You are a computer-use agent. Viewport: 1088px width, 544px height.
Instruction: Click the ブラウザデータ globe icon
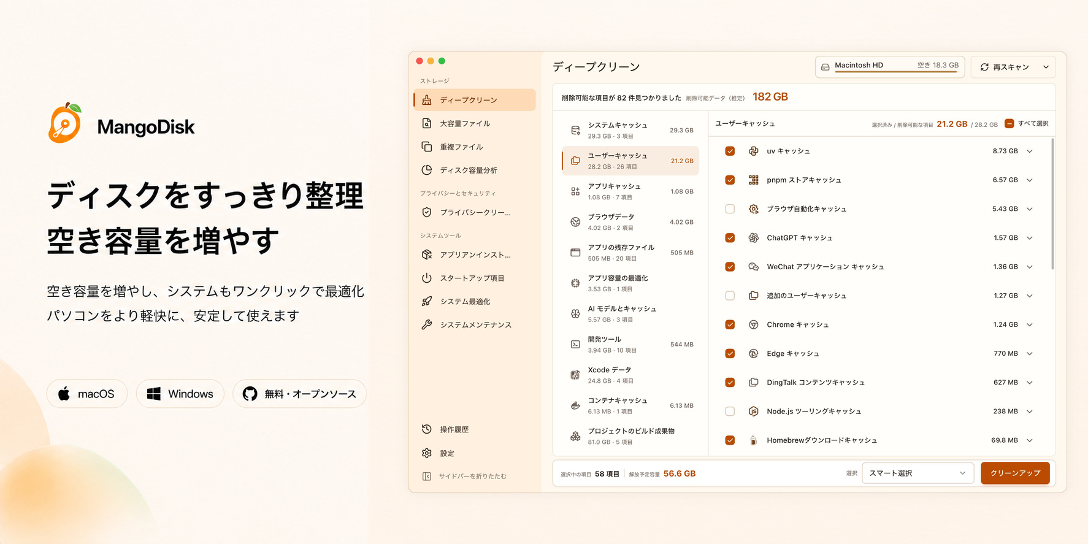575,222
